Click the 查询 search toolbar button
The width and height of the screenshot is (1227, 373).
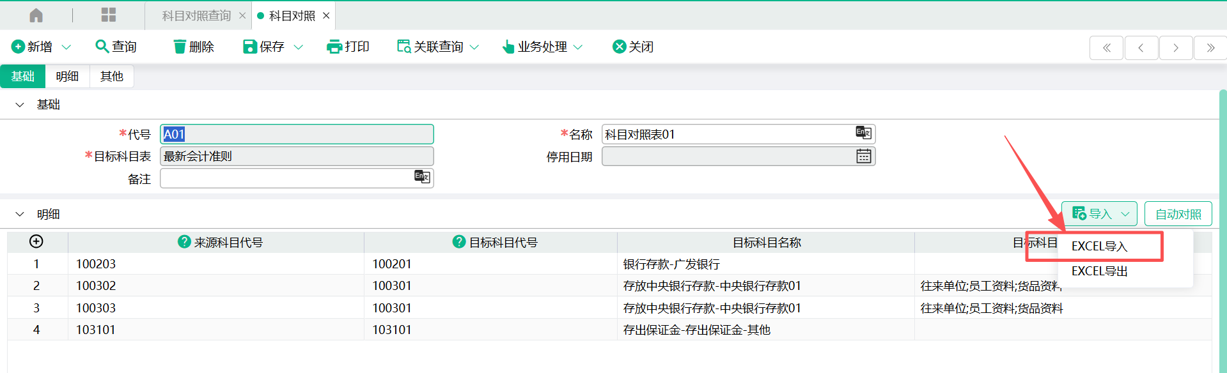(116, 47)
